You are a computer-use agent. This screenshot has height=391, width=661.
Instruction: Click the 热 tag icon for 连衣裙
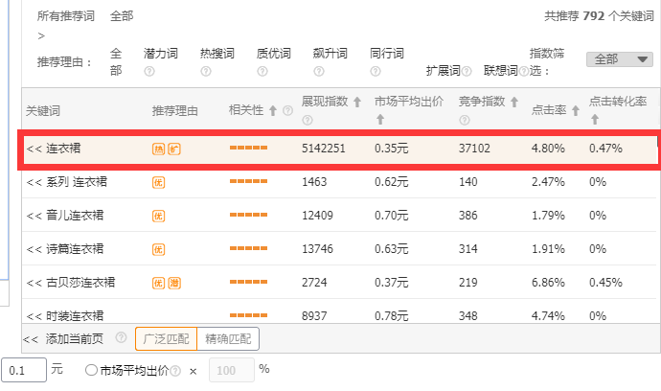click(x=158, y=149)
